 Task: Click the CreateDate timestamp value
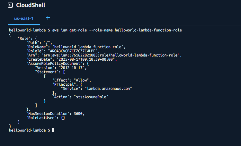coord(85,59)
